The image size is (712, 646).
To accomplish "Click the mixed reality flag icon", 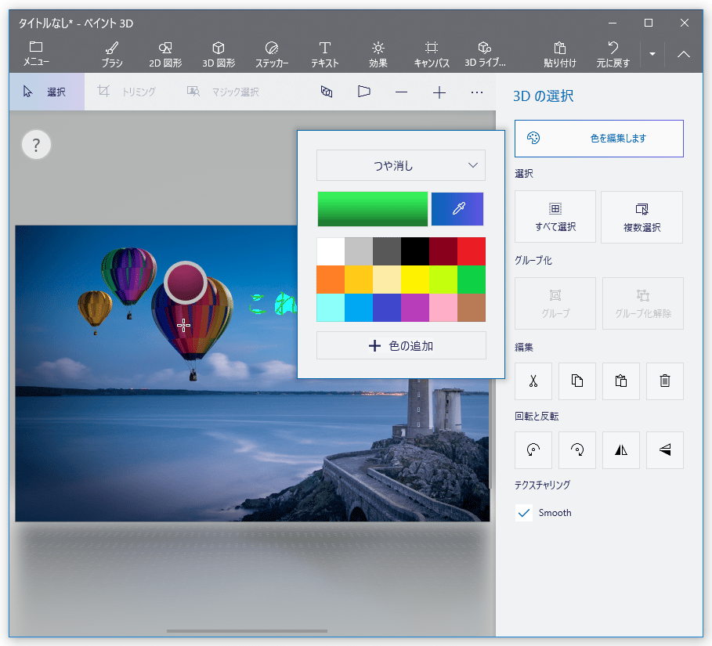I will click(363, 92).
